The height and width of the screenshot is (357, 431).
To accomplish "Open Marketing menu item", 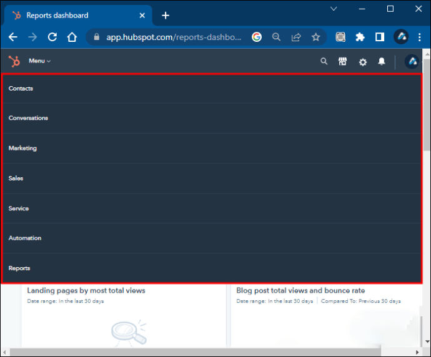I will click(x=212, y=149).
